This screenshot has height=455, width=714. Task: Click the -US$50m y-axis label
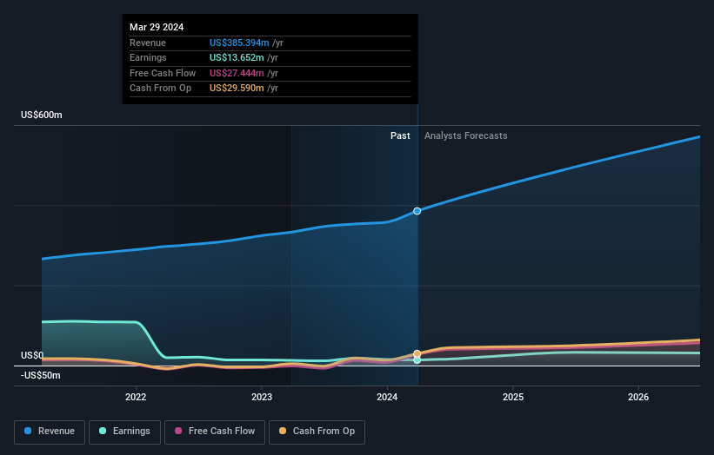click(41, 375)
